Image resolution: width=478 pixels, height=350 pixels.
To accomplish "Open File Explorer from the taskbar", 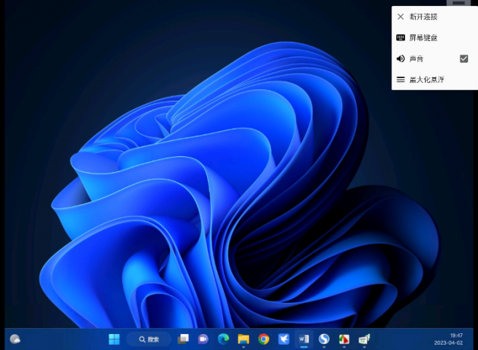I will (244, 339).
